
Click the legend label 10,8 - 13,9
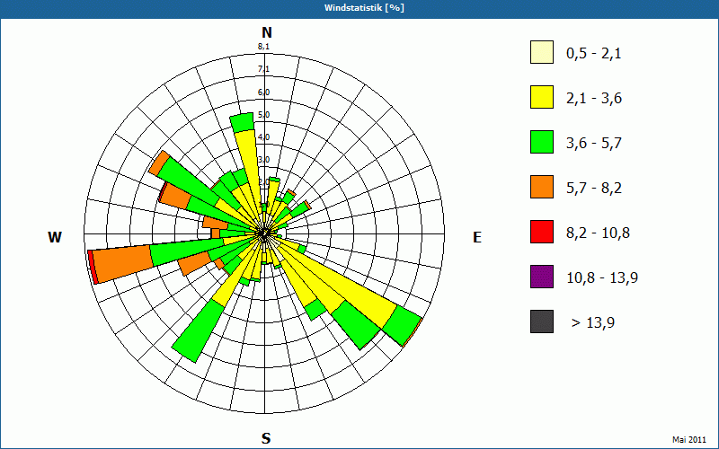point(602,278)
